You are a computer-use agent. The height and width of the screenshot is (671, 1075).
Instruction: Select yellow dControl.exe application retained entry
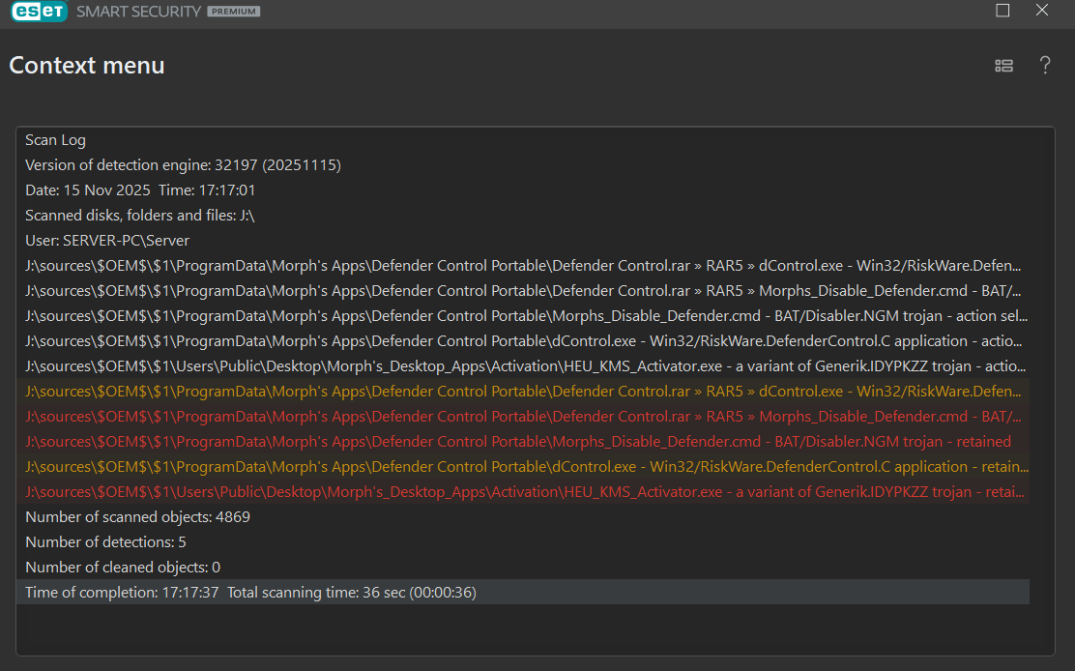(522, 467)
